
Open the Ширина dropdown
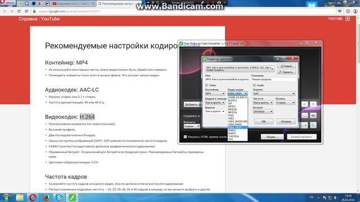point(215,111)
